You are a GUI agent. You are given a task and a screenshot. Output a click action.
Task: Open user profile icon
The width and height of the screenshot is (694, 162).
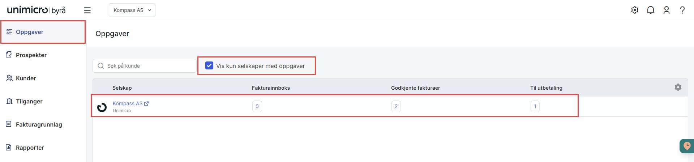tap(667, 10)
